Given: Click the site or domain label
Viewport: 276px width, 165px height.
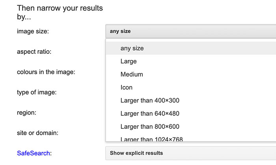Looking at the screenshot, I should [38, 133].
